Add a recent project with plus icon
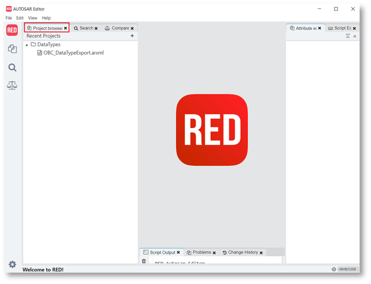This screenshot has height=284, width=371. tap(132, 36)
